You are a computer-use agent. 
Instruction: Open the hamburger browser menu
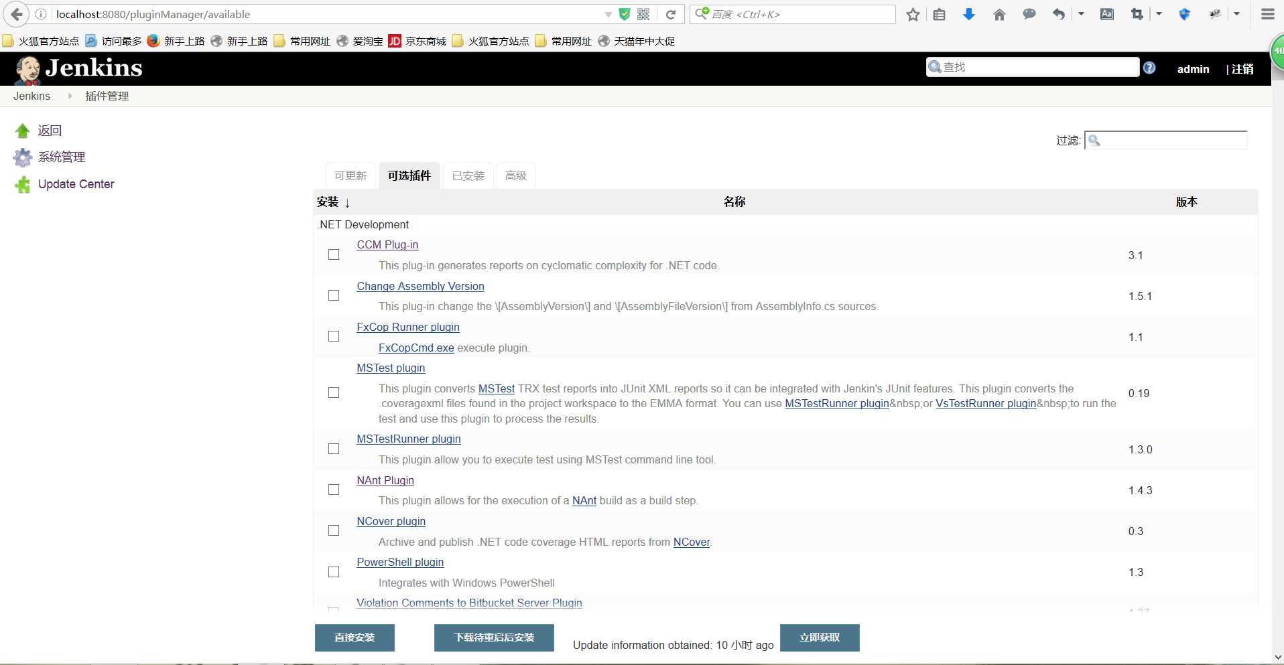[1268, 14]
